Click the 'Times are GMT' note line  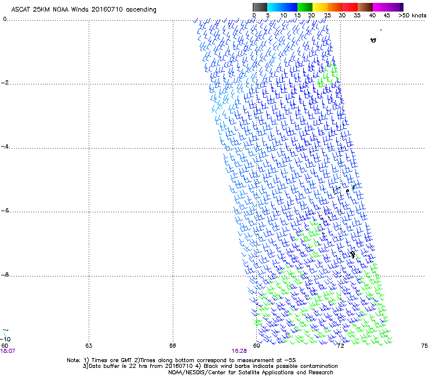click(181, 360)
